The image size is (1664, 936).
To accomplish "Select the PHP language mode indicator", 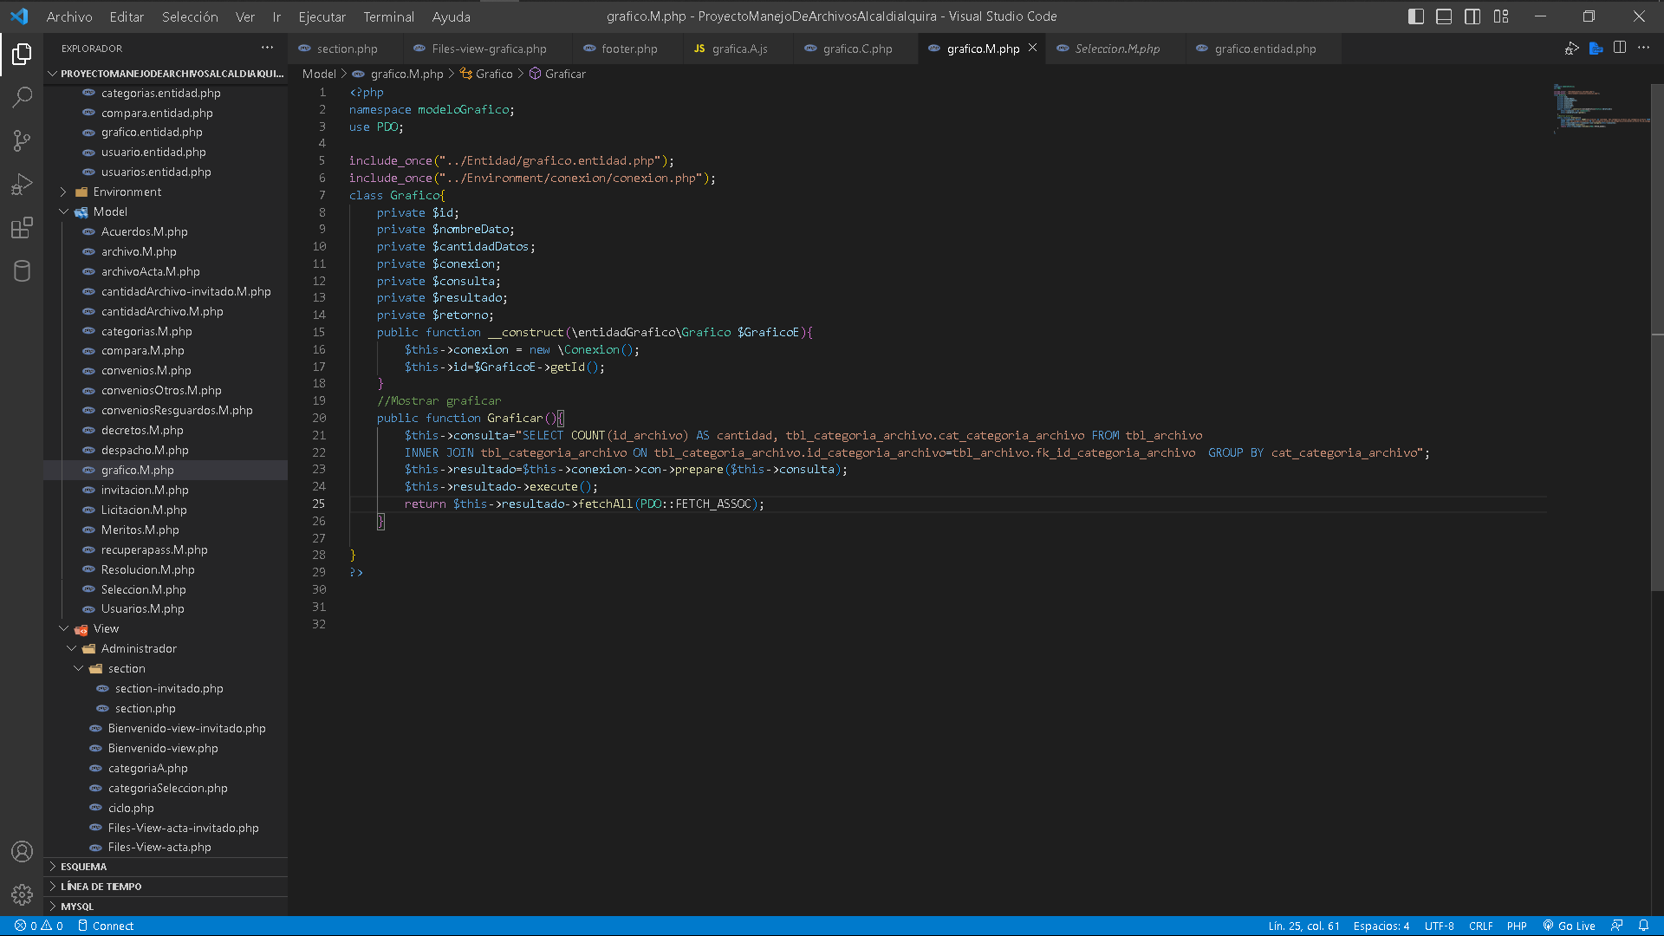I will click(1517, 926).
